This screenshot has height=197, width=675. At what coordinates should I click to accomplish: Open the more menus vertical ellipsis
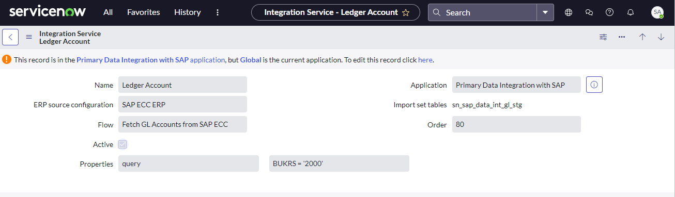point(218,12)
